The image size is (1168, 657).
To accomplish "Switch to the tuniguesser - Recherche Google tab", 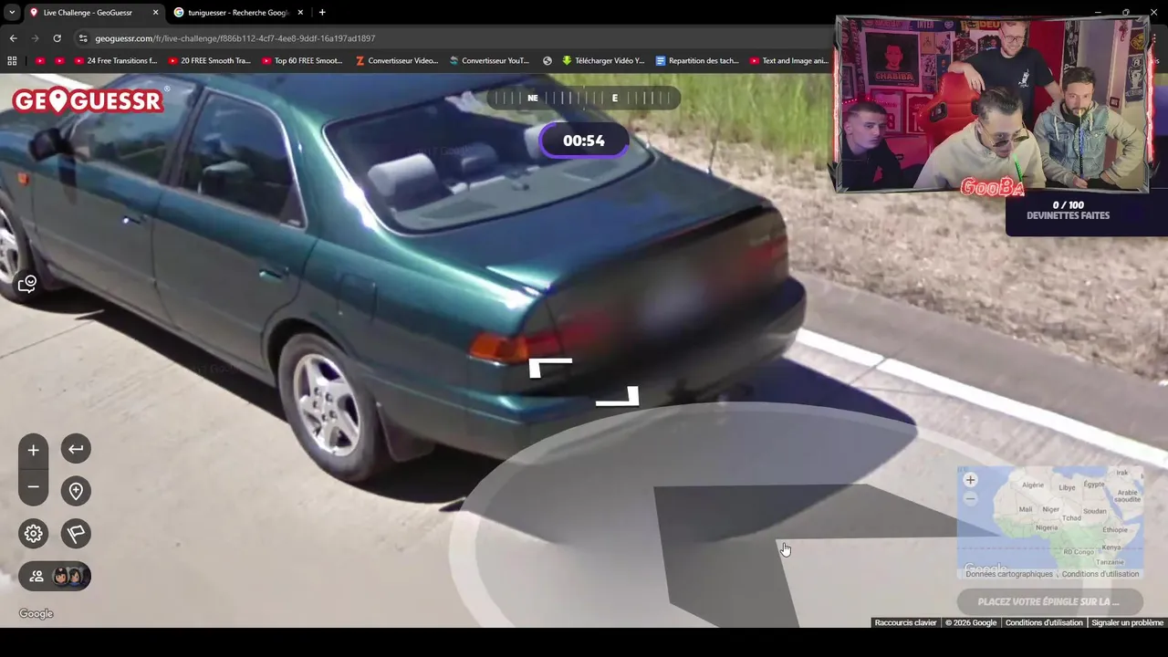I will click(238, 13).
